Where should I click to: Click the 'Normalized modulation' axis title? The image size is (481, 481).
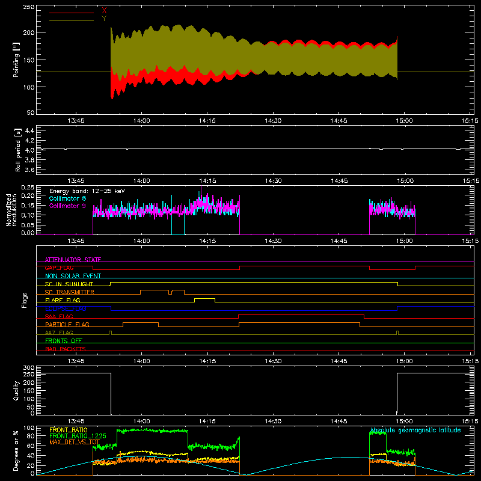tap(11, 210)
